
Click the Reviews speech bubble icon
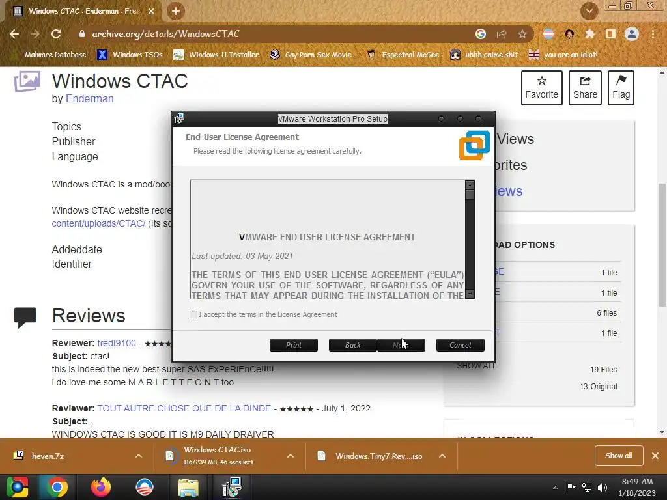click(x=25, y=317)
